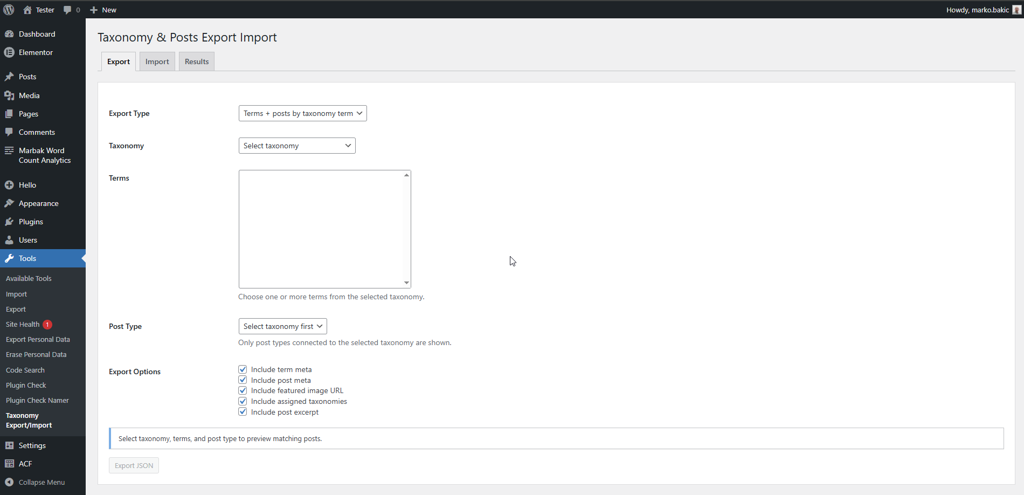The height and width of the screenshot is (495, 1024).
Task: Open Erase Personal Data submenu item
Action: (36, 355)
